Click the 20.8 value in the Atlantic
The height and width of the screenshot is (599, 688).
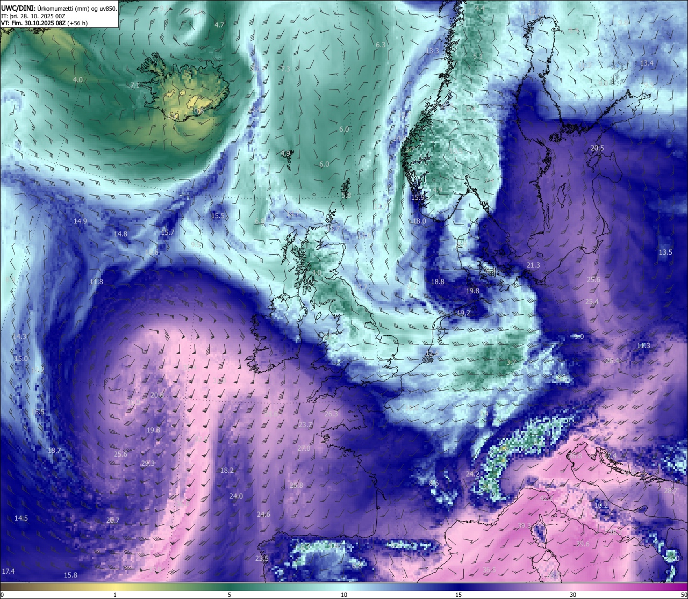(157, 395)
